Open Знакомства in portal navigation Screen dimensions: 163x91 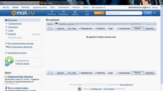(63, 7)
